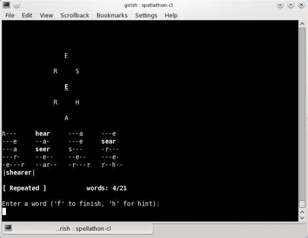Click the terminal cursor at the prompt
This screenshot has height=238, width=308.
click(x=4, y=211)
